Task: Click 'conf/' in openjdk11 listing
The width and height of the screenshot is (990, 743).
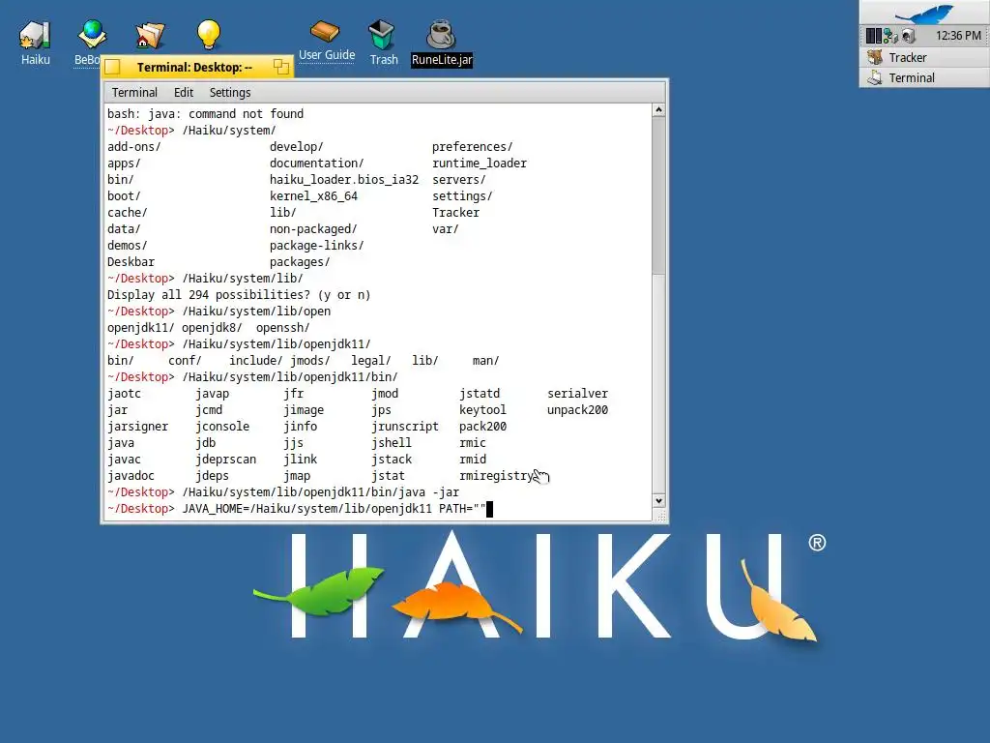Action: point(185,361)
